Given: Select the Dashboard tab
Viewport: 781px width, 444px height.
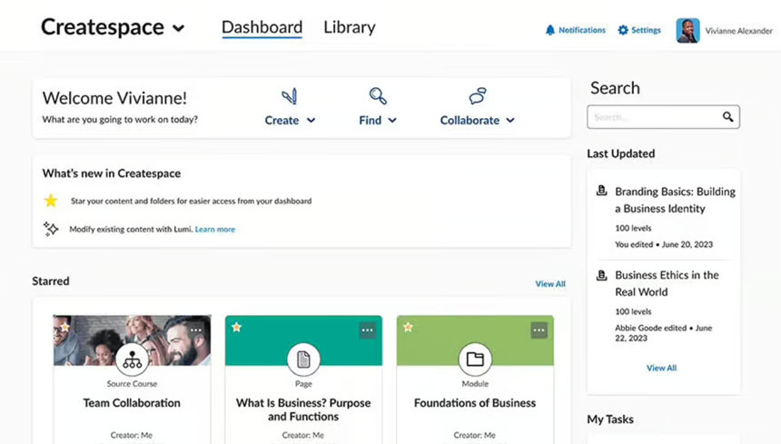Looking at the screenshot, I should tap(262, 27).
